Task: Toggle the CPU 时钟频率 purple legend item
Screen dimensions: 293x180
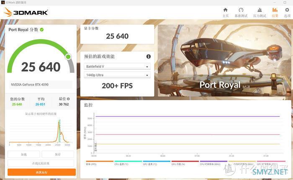Action: (x=213, y=163)
